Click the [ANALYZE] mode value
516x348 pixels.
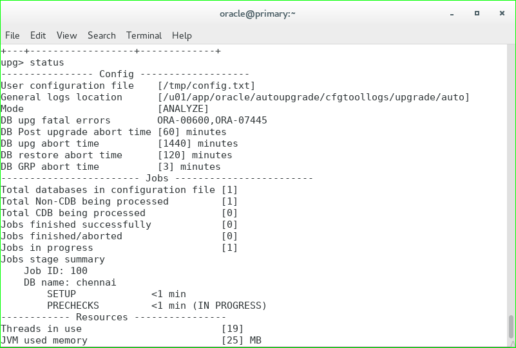pos(183,109)
